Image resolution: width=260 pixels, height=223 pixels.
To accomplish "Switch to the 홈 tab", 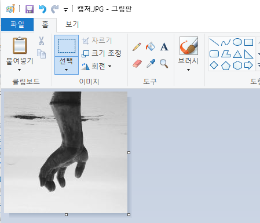I will 45,25.
